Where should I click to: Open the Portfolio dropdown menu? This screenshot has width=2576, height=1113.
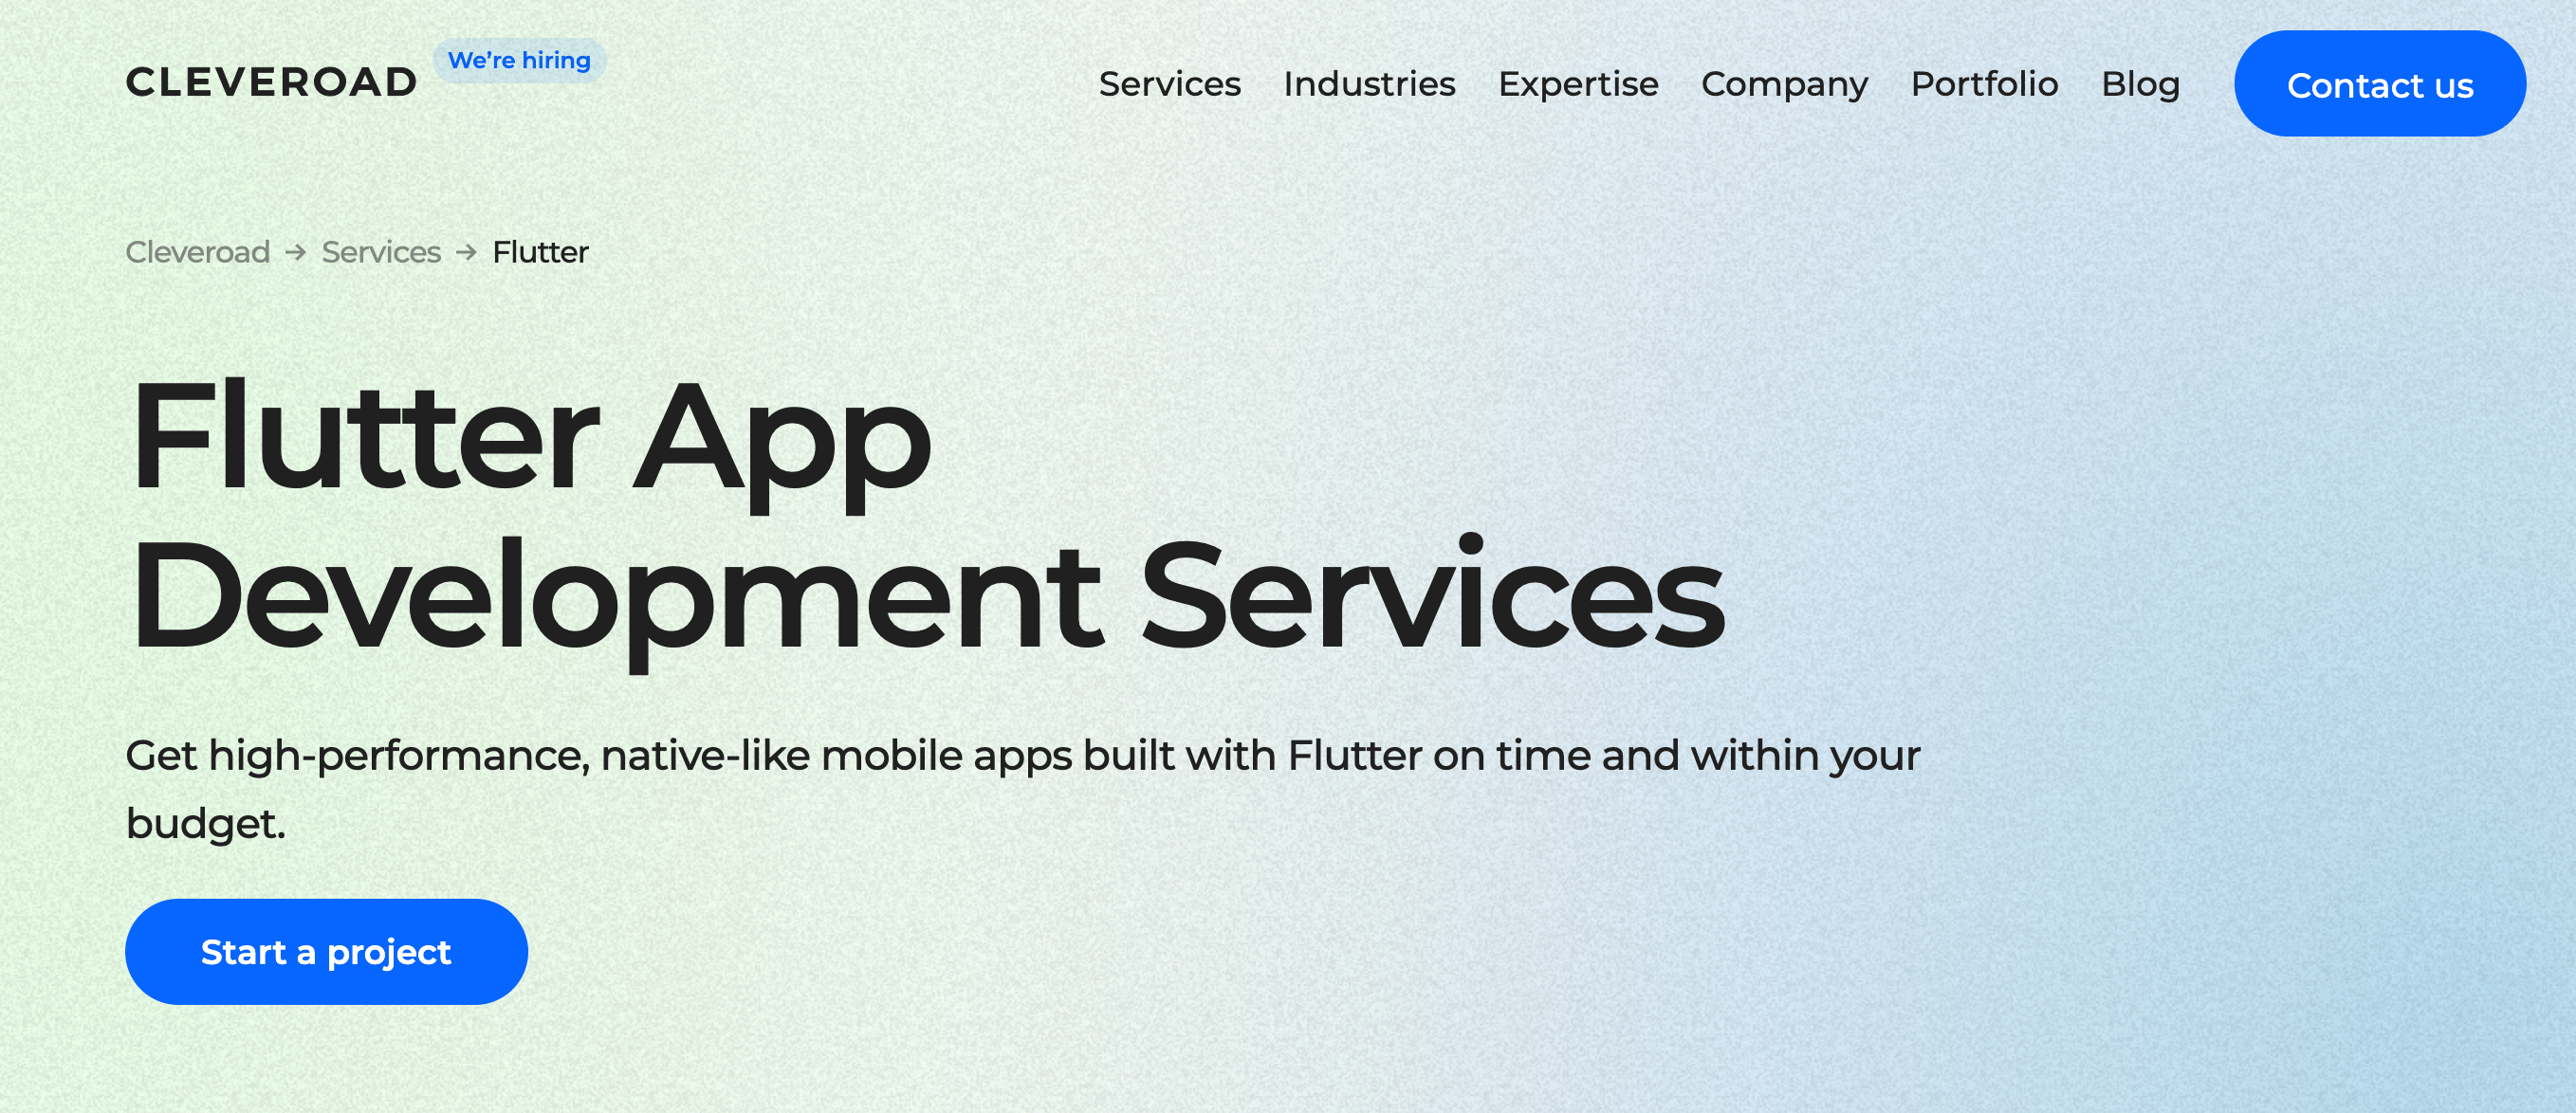pyautogui.click(x=1983, y=83)
